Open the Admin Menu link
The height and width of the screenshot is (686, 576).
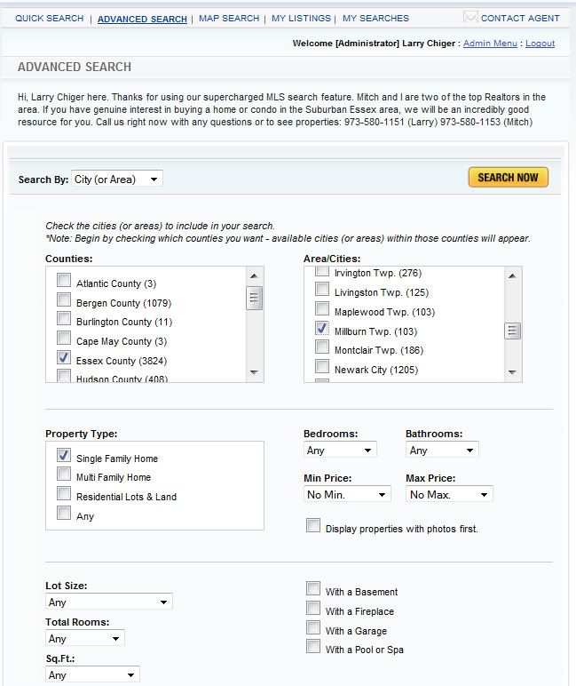coord(490,44)
